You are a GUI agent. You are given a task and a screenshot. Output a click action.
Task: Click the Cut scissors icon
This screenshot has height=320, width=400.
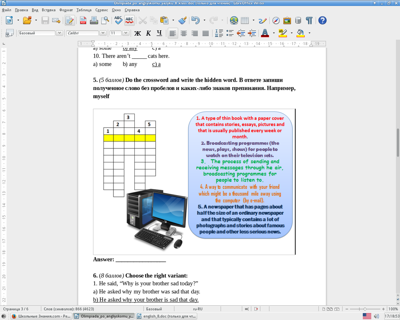(x=143, y=21)
